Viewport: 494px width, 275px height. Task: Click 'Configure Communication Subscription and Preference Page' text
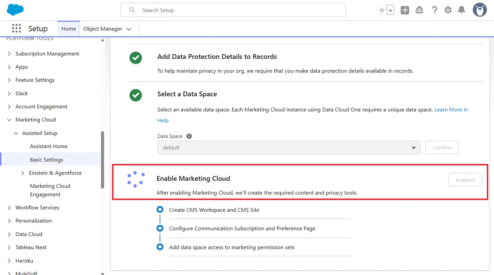(242, 228)
